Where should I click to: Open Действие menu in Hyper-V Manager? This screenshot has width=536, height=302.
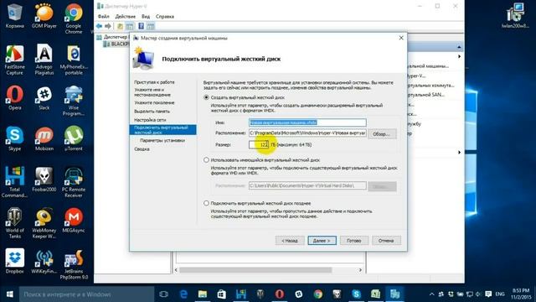(x=125, y=17)
